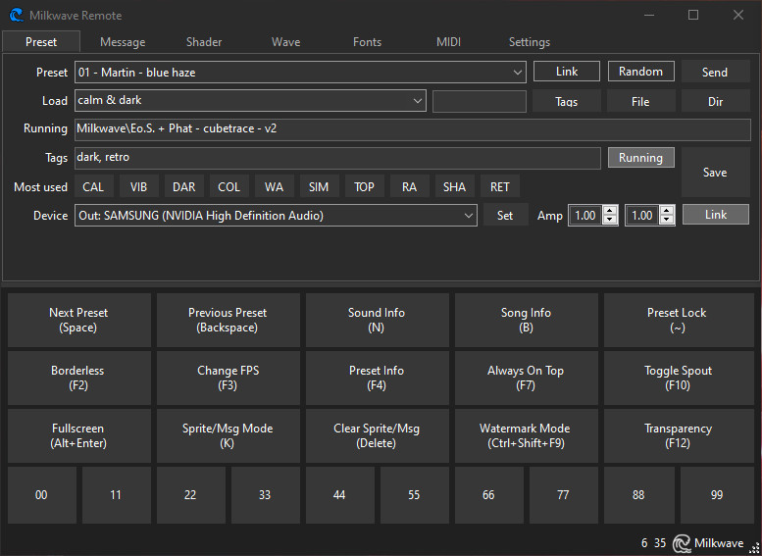
Task: Decrease the second Amp value stepper
Action: pos(667,221)
